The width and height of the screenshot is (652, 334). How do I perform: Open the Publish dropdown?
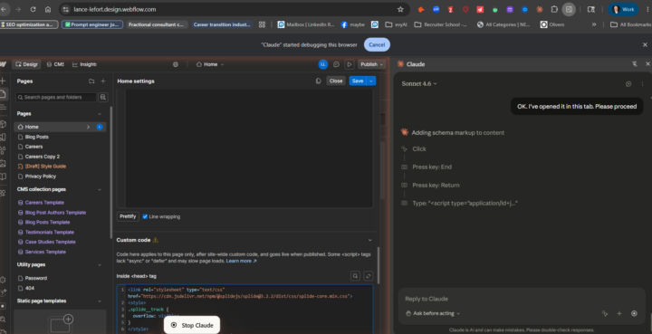tap(372, 64)
